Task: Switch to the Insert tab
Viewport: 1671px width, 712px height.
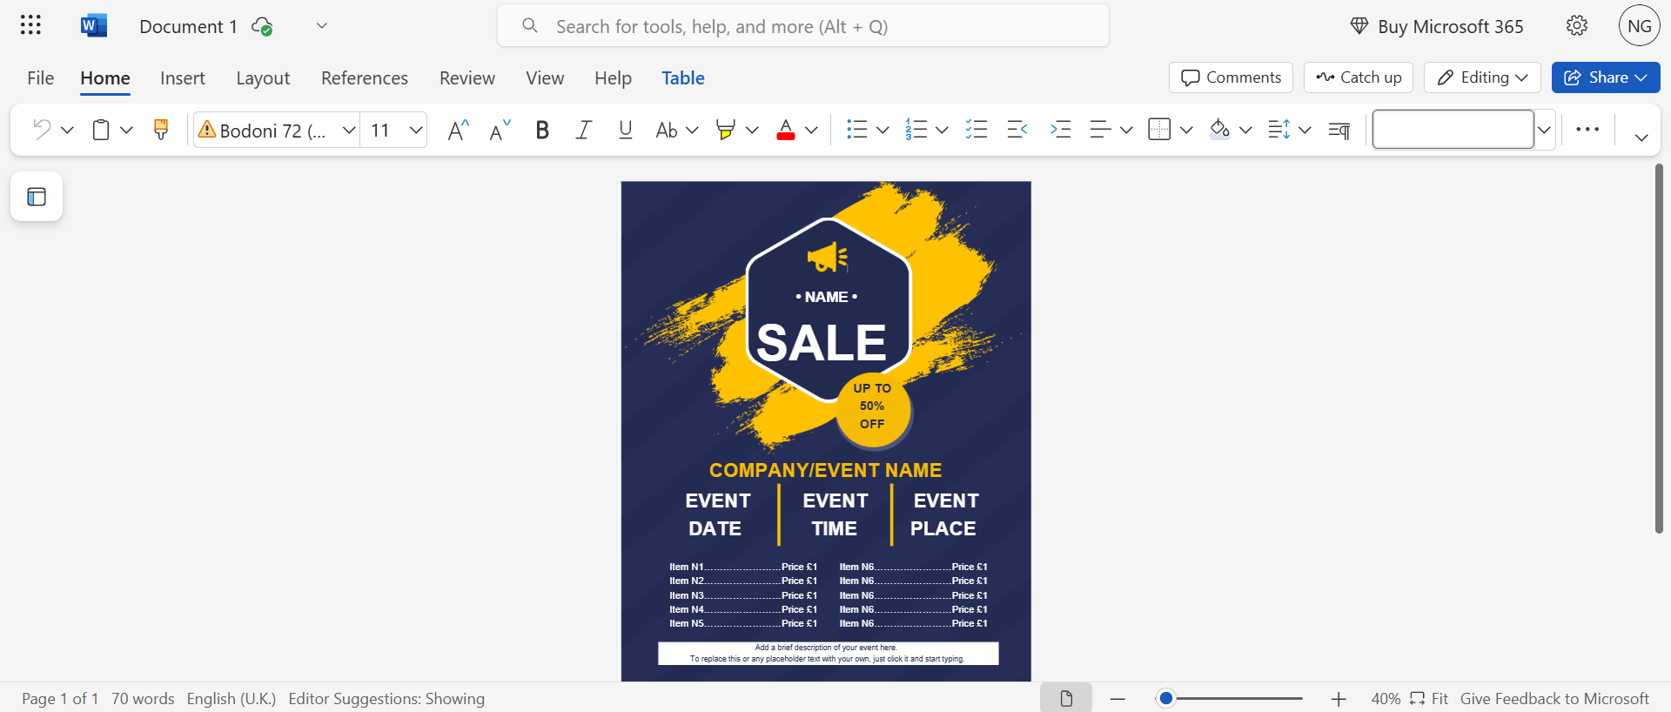Action: [183, 78]
